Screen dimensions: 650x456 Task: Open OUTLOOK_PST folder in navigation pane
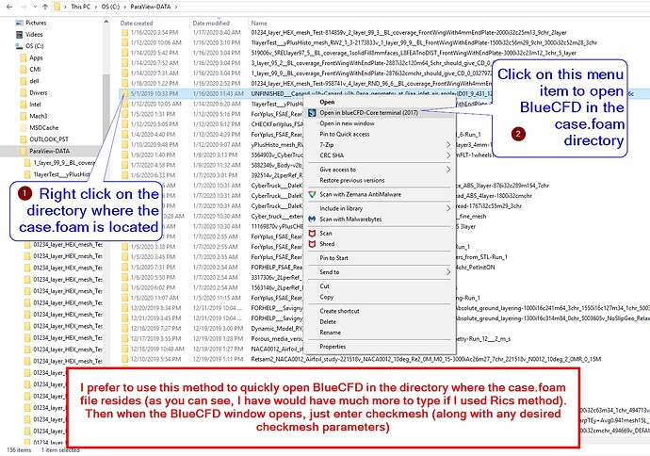point(49,139)
